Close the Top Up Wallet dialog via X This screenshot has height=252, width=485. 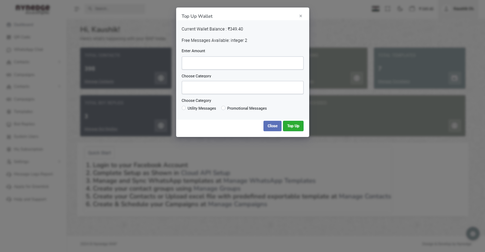pyautogui.click(x=301, y=16)
